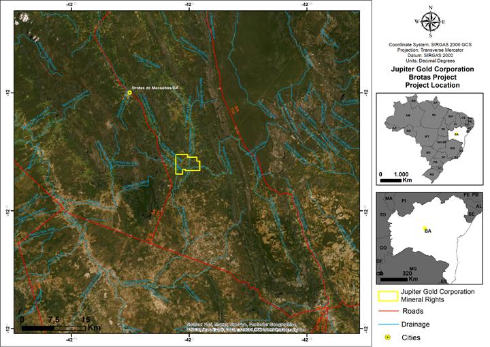Image resolution: width=490 pixels, height=347 pixels.
Task: Click the red Roads line legend symbol
Action: click(388, 310)
